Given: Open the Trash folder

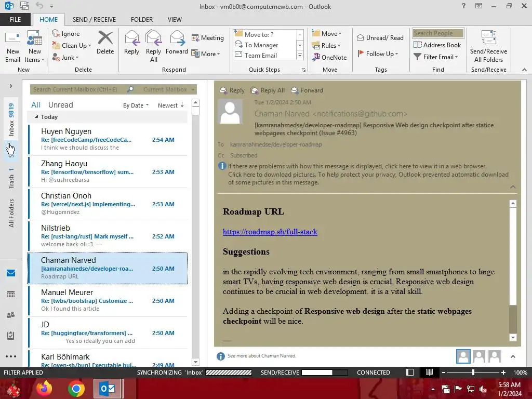Looking at the screenshot, I should point(11,178).
